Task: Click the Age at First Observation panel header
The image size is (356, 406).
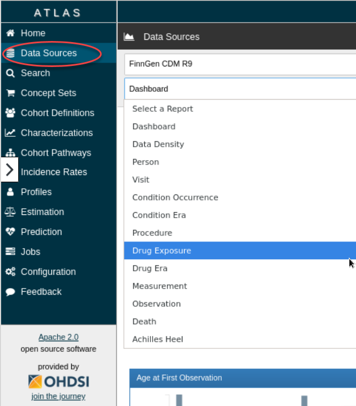Action: (x=243, y=378)
